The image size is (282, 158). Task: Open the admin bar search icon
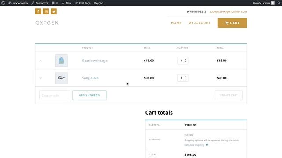(279, 3)
